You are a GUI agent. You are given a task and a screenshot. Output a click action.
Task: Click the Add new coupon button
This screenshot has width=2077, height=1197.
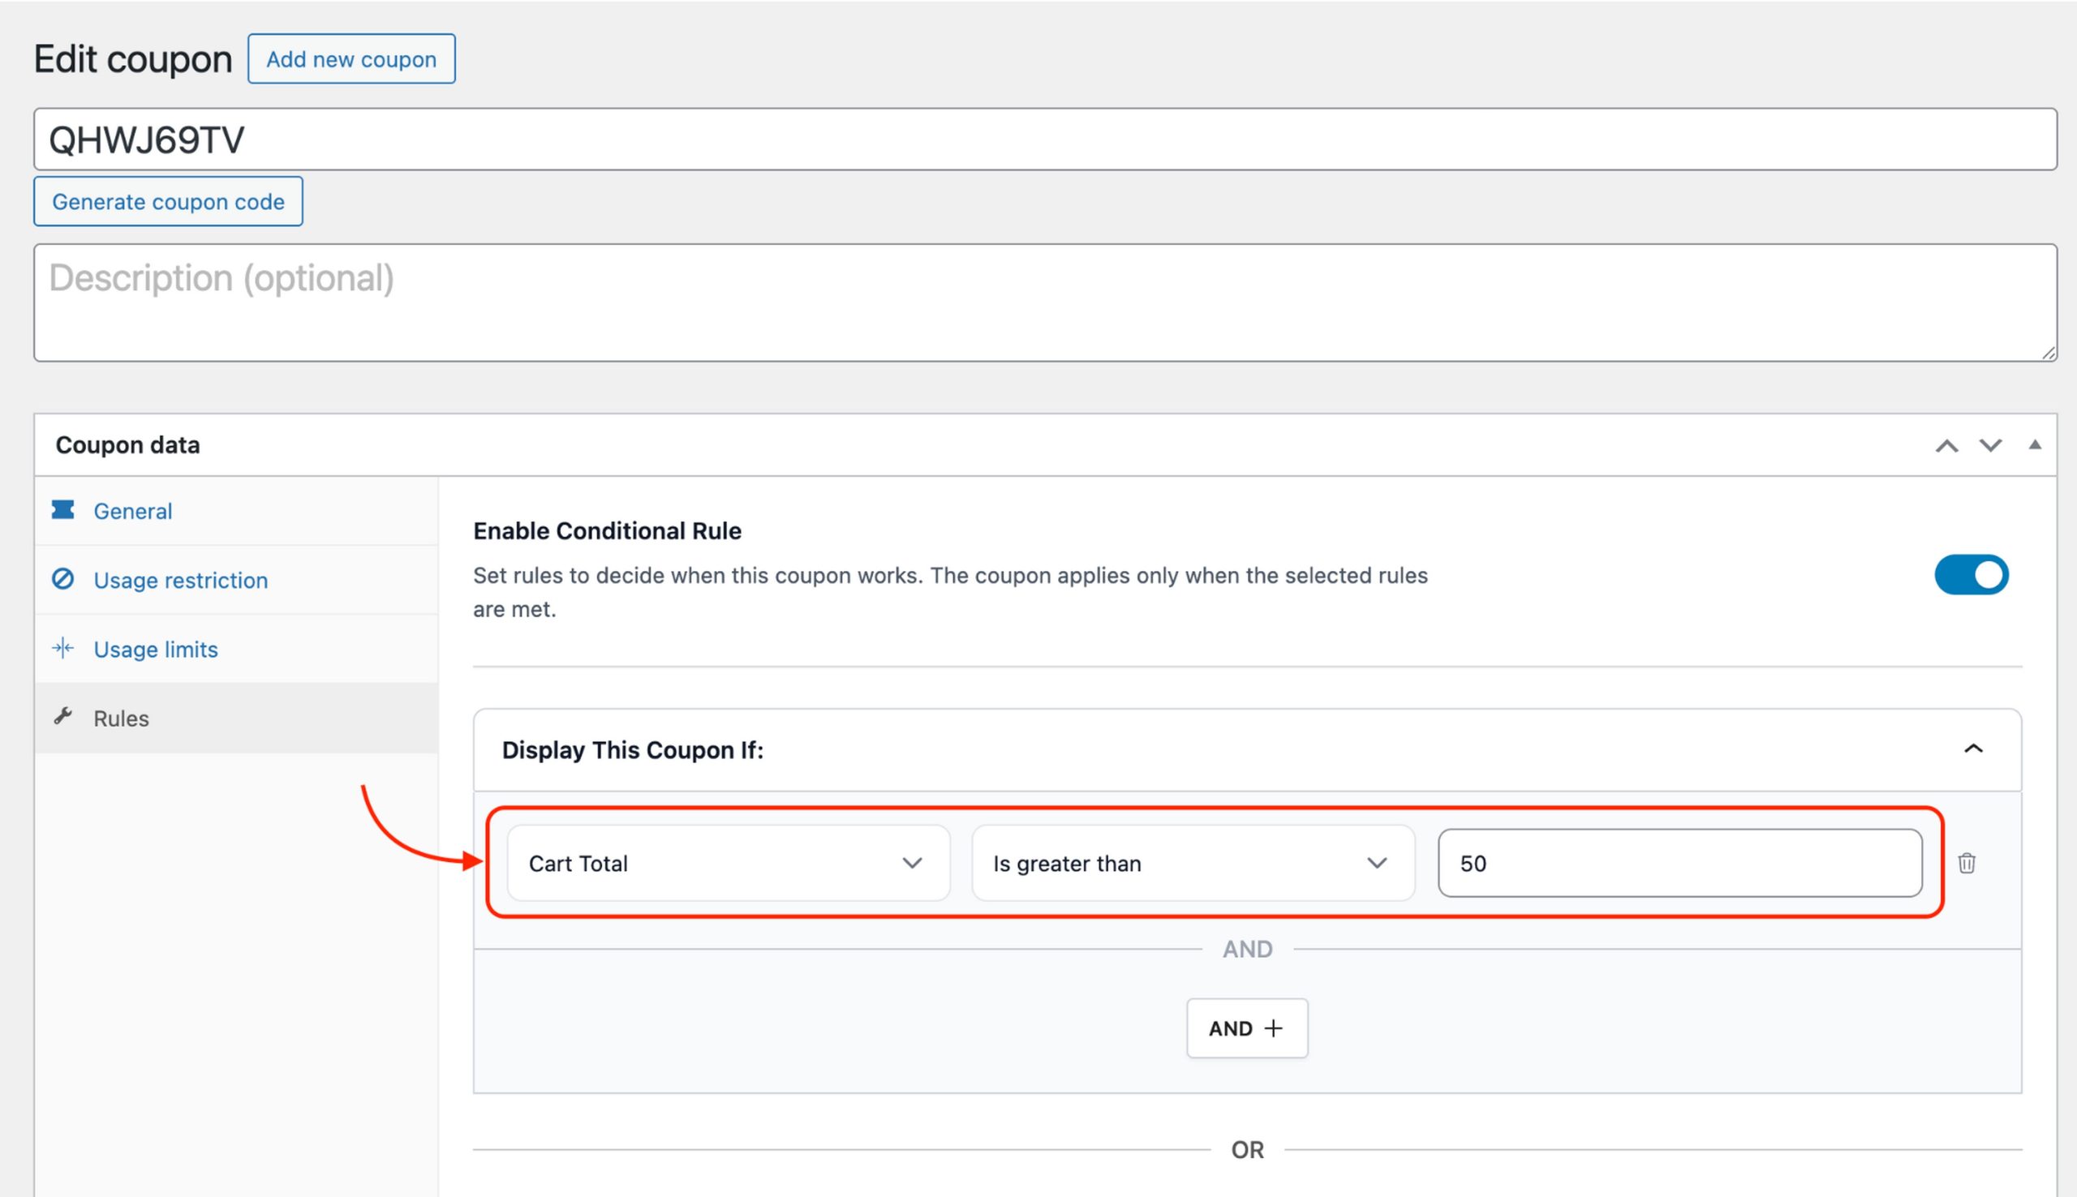[351, 58]
